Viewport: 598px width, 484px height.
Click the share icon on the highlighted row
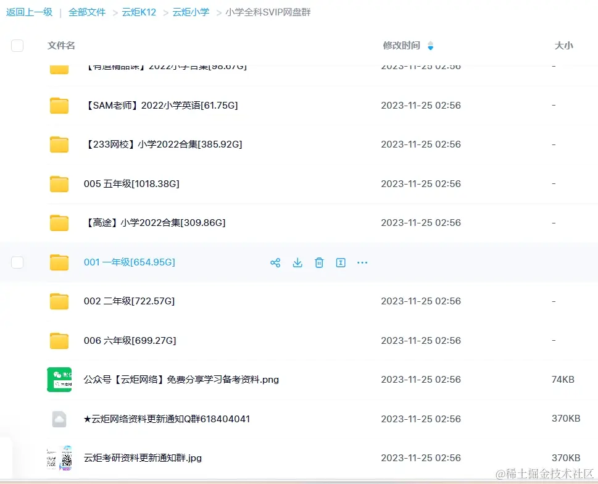pos(275,262)
